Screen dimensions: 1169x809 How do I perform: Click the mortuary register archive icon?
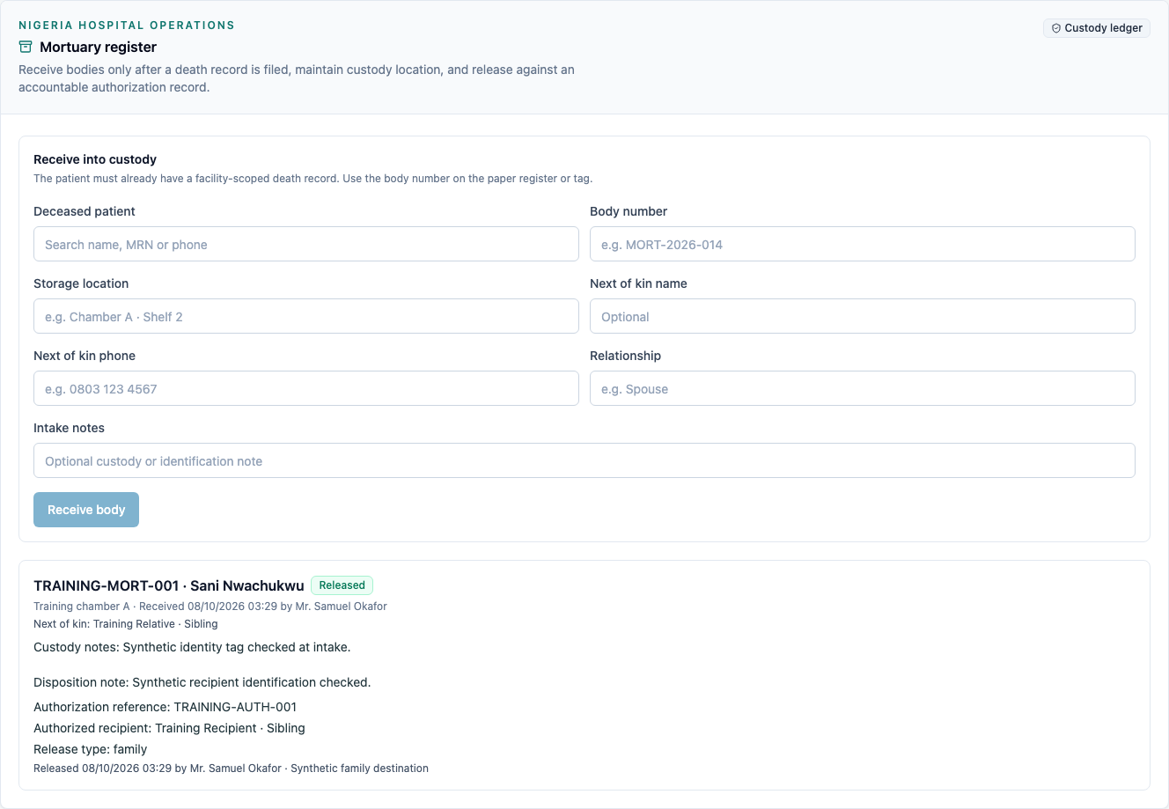(26, 47)
